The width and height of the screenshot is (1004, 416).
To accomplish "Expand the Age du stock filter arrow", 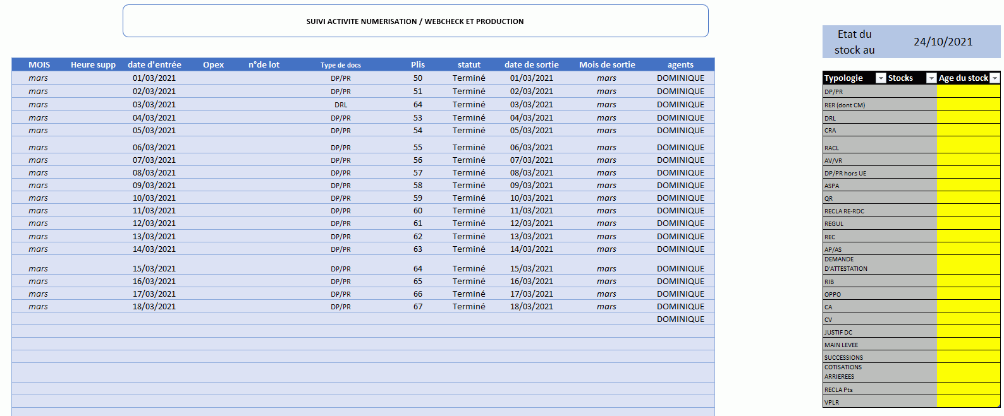I will pyautogui.click(x=995, y=78).
